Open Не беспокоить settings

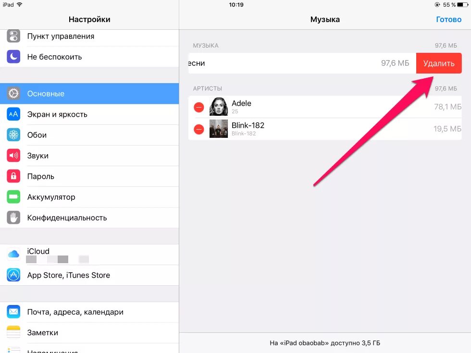(89, 57)
